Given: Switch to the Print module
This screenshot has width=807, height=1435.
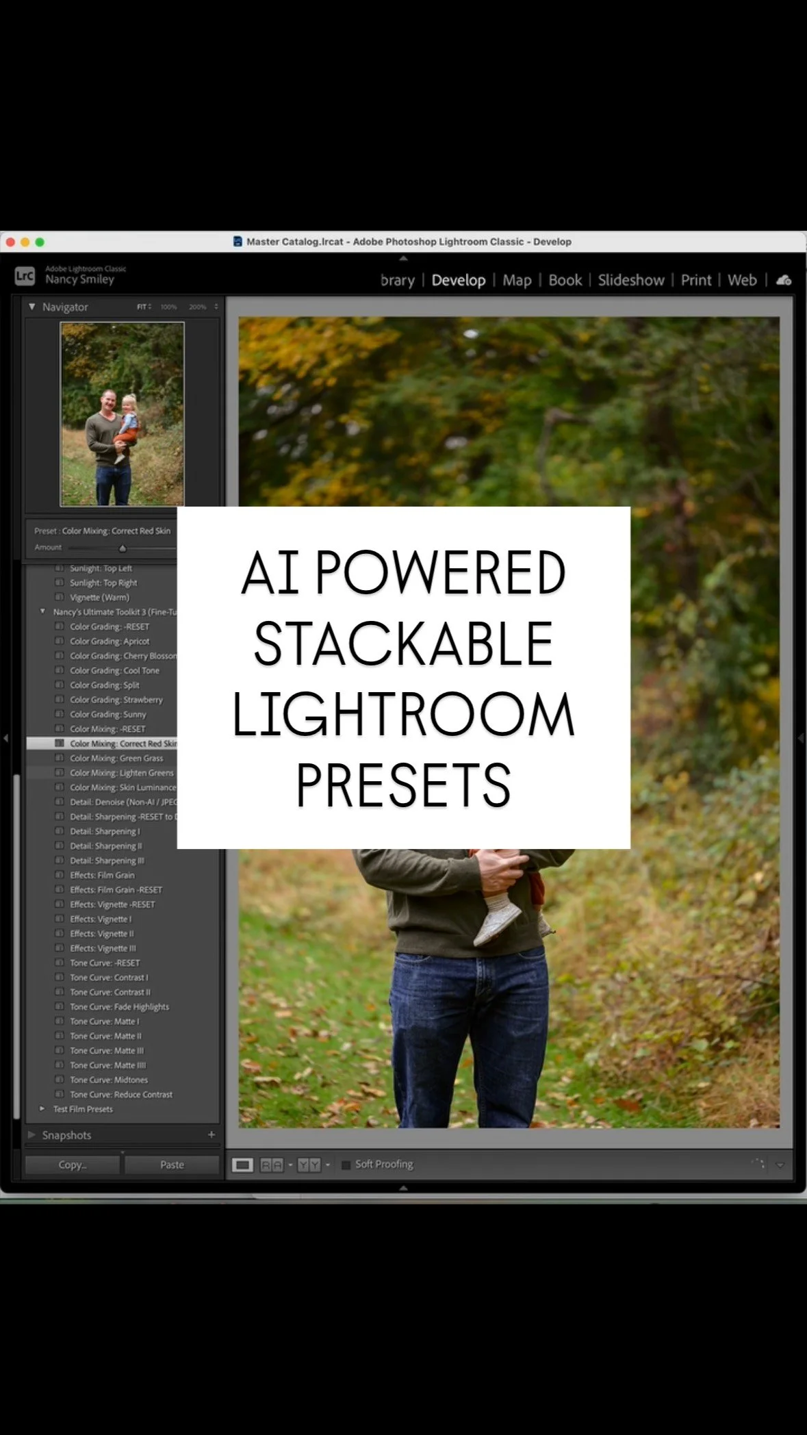Looking at the screenshot, I should [696, 280].
